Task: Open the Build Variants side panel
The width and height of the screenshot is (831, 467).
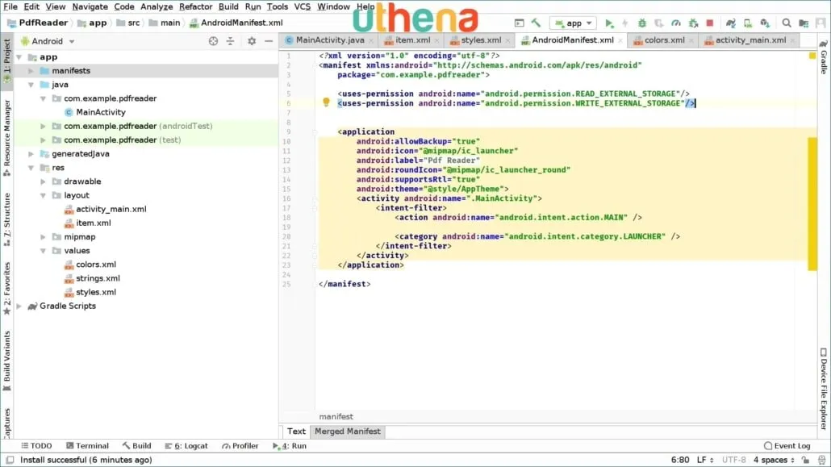Action: 7,361
